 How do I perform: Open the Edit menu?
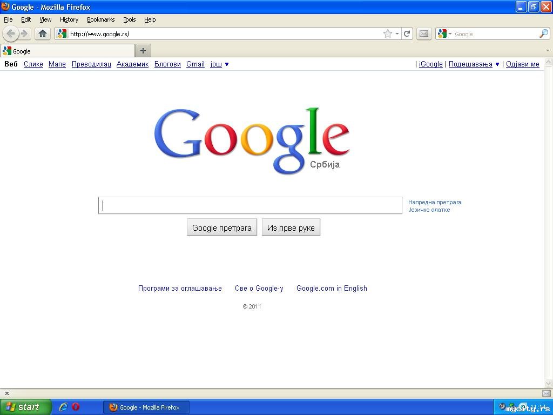coord(26,19)
